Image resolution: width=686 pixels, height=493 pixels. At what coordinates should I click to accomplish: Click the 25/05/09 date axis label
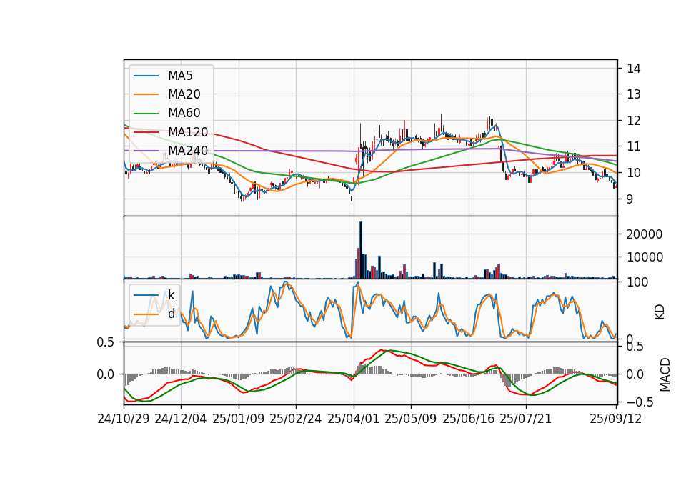[x=411, y=419]
